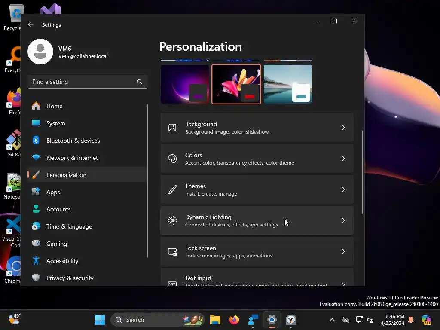Click the Settings content pane scrollbar
Viewport: 440px width, 330px height.
(362, 172)
